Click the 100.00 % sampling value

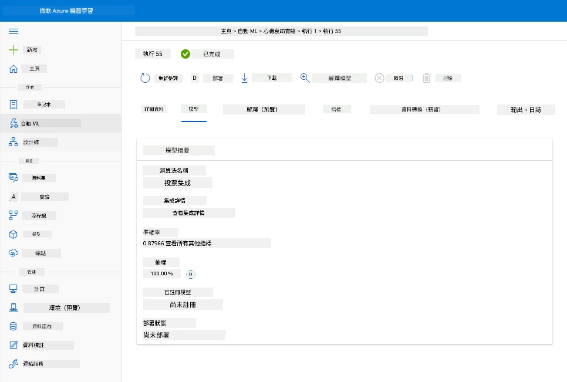point(161,273)
